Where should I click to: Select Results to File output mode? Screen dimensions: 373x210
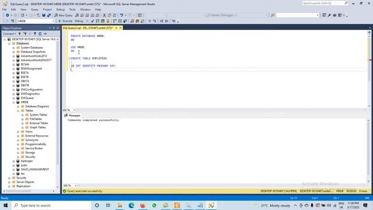click(x=142, y=21)
